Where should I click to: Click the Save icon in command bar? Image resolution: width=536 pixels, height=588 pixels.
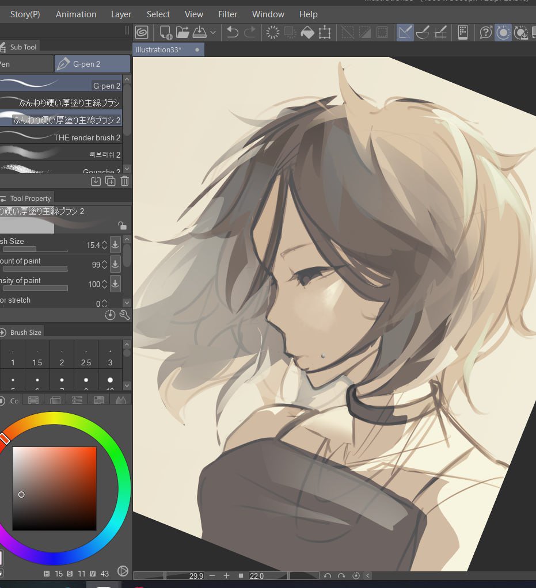199,33
